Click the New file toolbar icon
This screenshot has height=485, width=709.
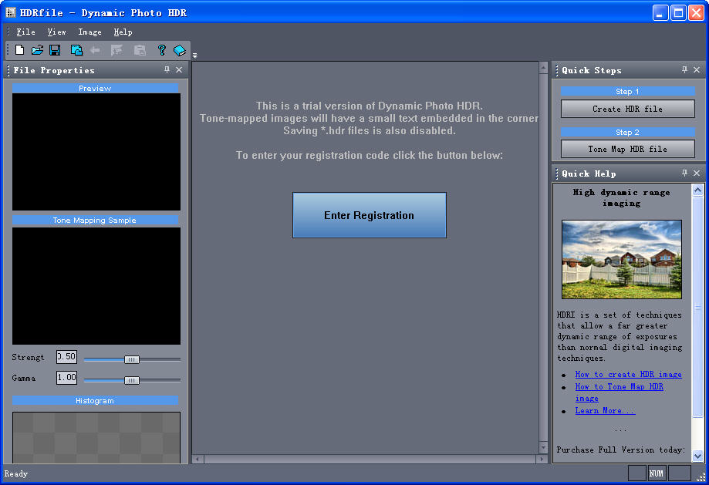click(x=19, y=49)
